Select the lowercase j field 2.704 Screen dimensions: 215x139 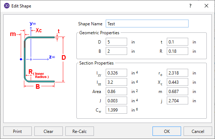(x=177, y=101)
